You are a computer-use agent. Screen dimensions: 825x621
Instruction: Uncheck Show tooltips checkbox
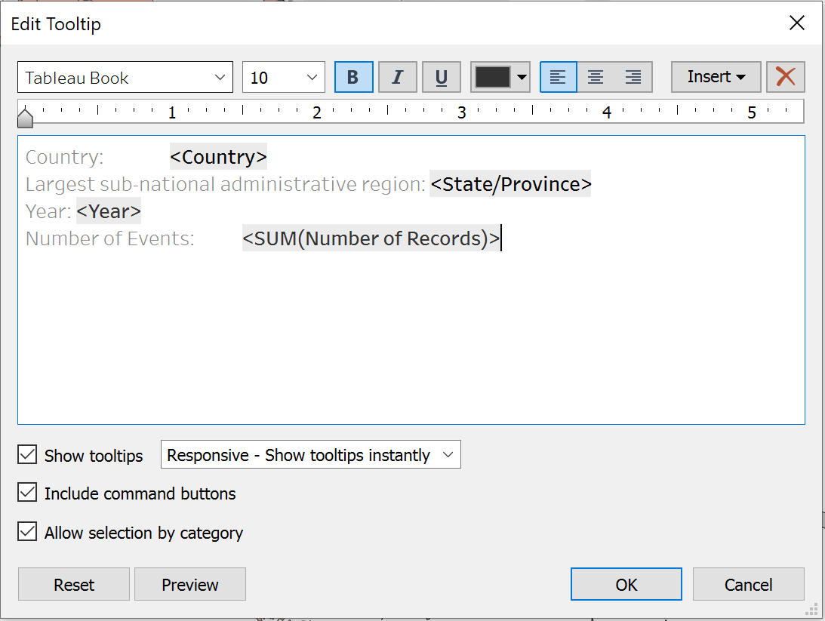click(27, 455)
